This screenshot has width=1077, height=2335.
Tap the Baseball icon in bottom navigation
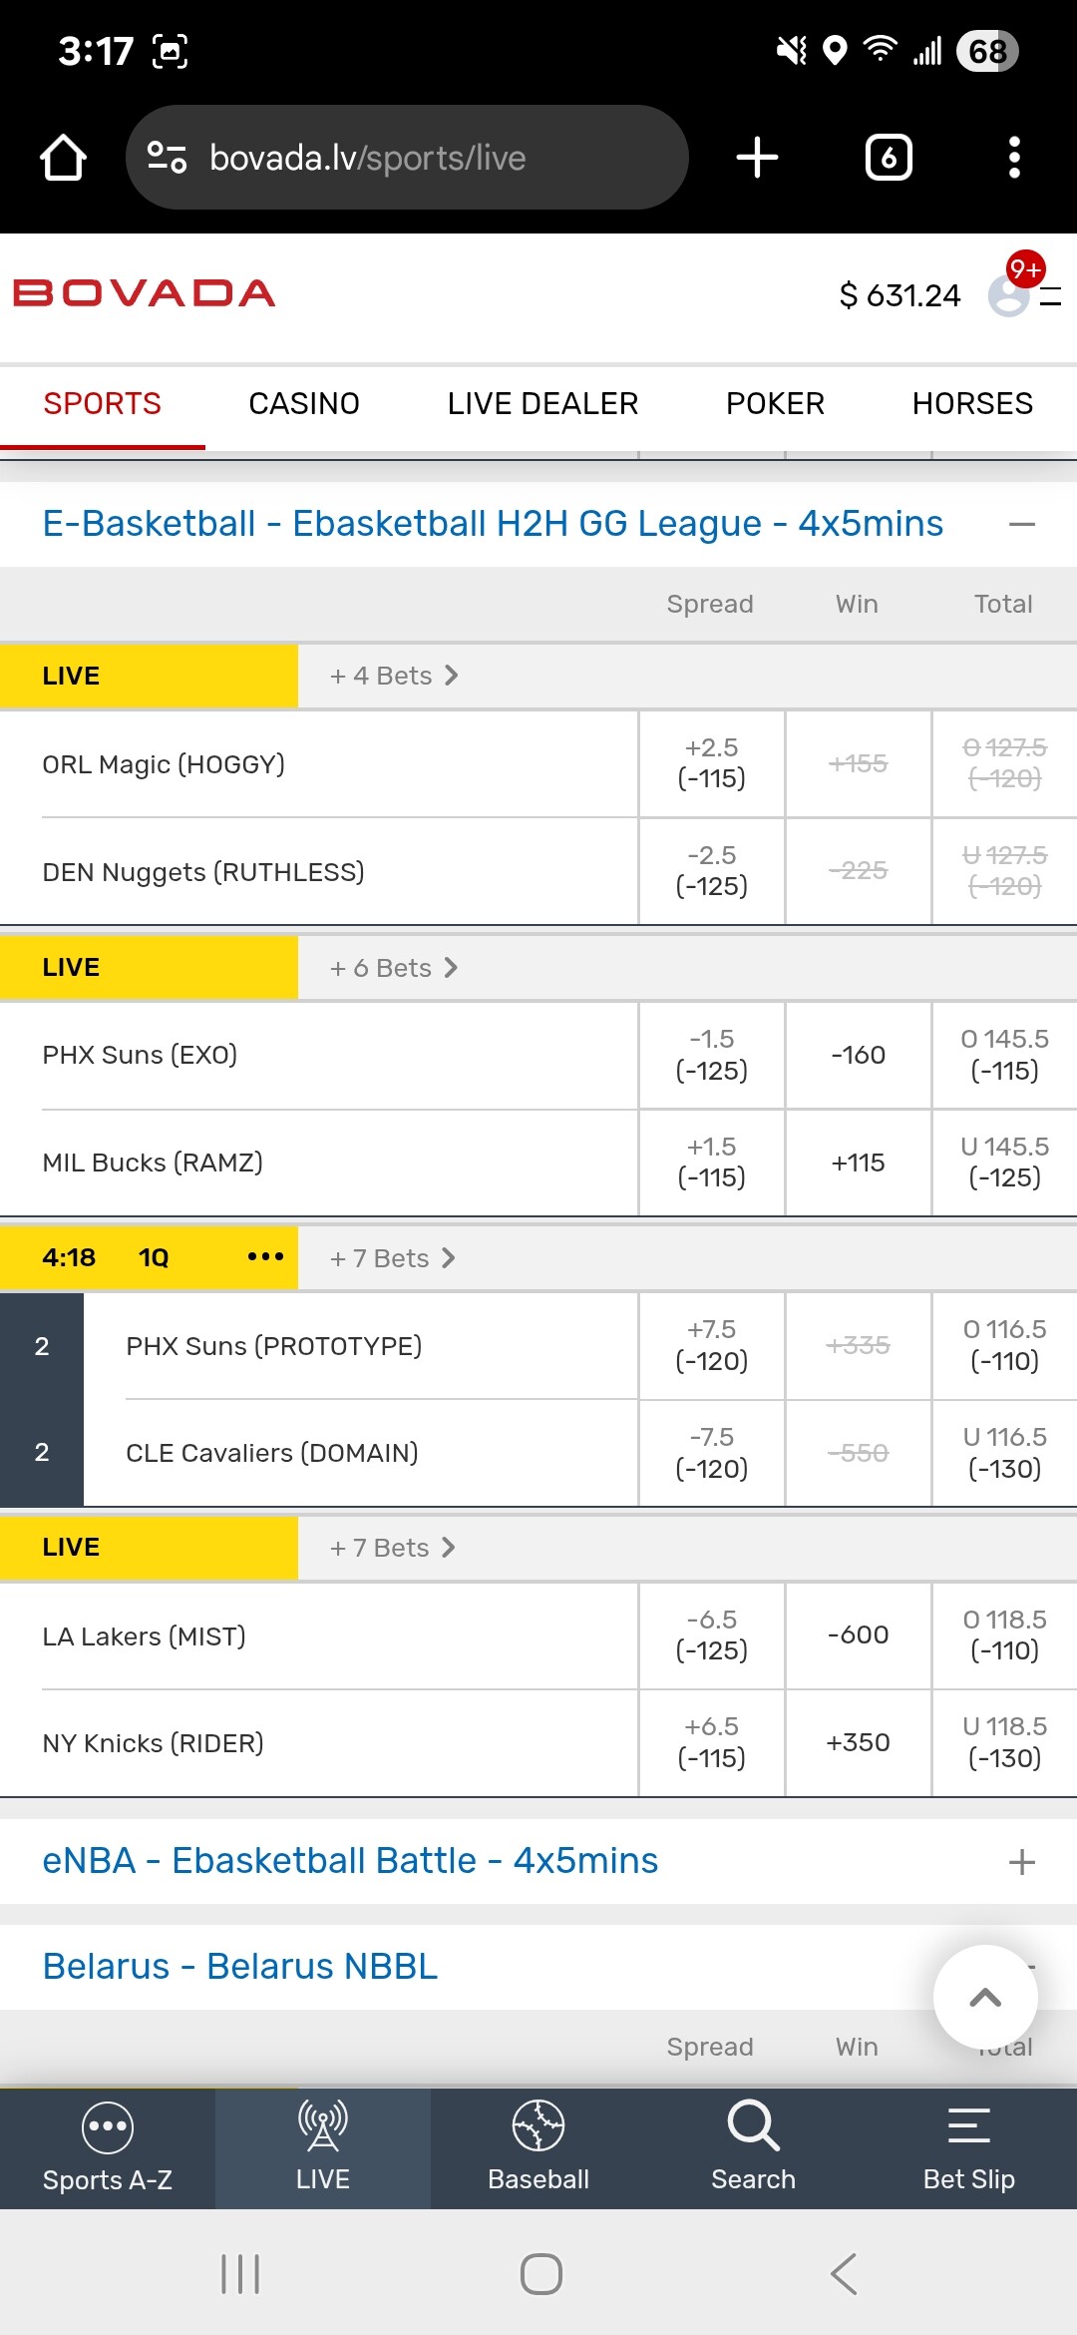pyautogui.click(x=538, y=2147)
